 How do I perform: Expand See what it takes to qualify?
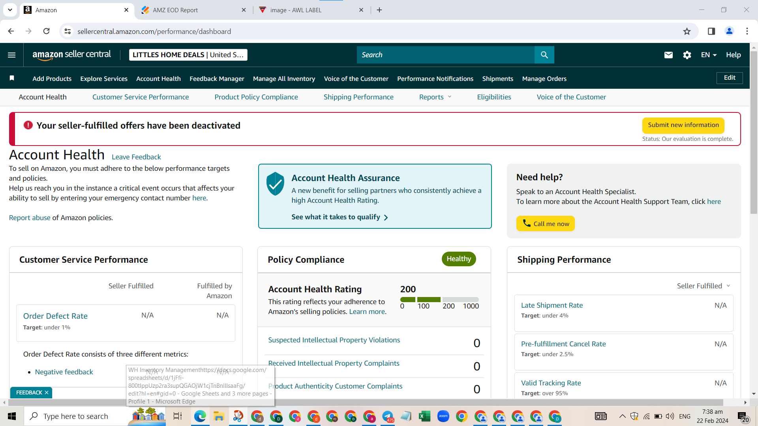(340, 217)
